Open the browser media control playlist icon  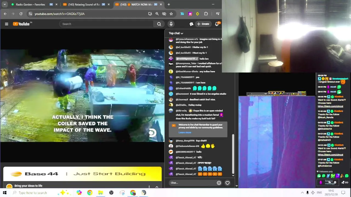[x=217, y=14]
